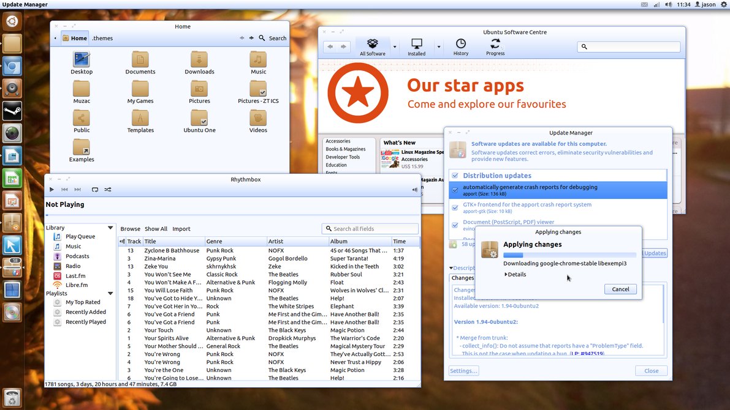Viewport: 730px width, 410px height.
Task: Go back in Software Centre
Action: pos(330,47)
